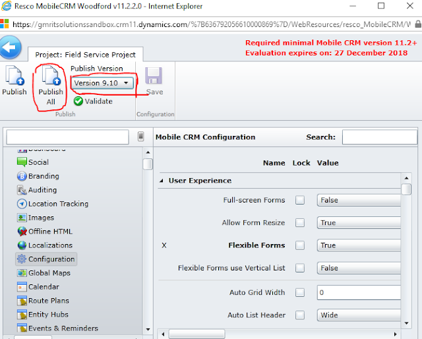Viewport: 422px width, 339px height.
Task: Click the Save floppy disk icon
Action: click(154, 76)
